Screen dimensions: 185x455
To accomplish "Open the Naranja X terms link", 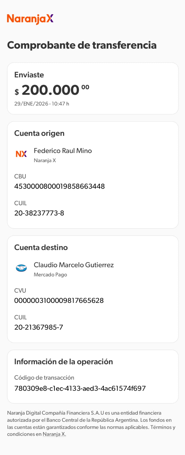I will pyautogui.click(x=54, y=434).
